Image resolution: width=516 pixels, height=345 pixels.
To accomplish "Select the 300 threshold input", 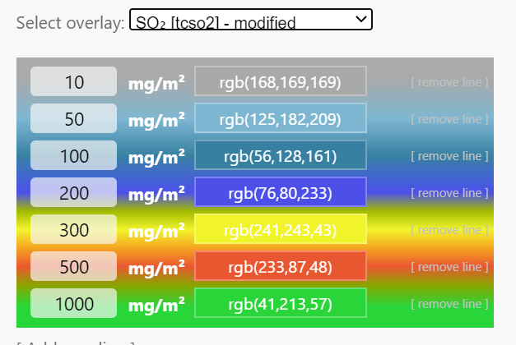I will click(x=73, y=230).
